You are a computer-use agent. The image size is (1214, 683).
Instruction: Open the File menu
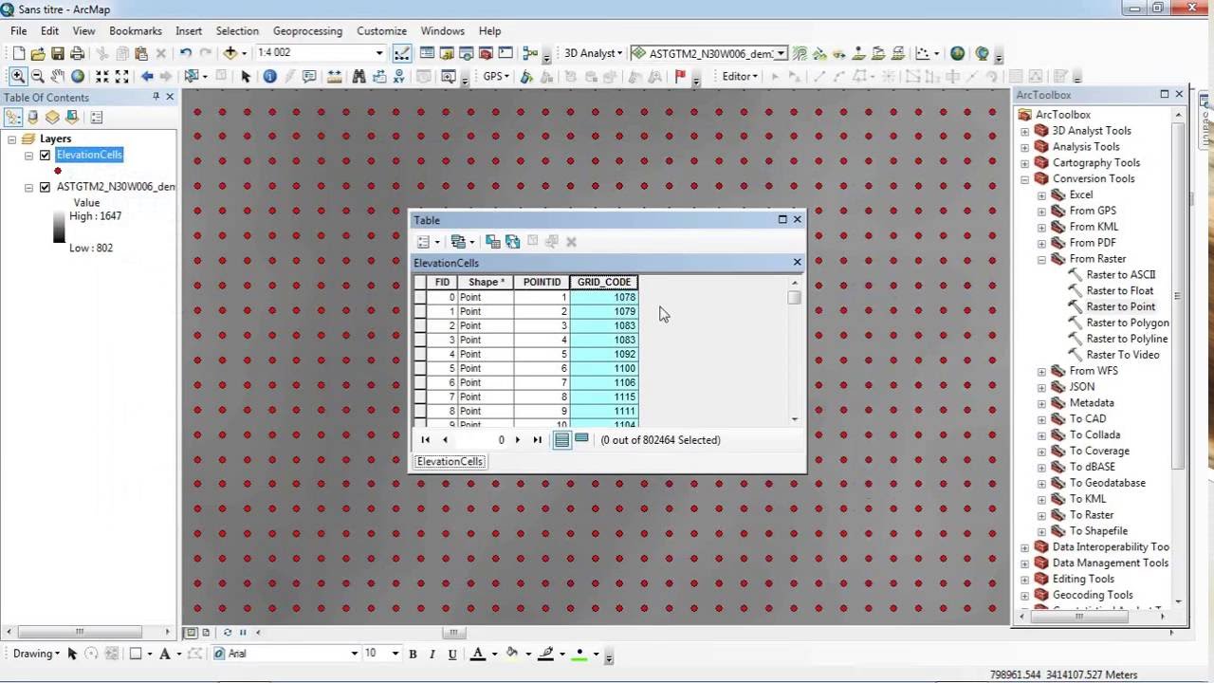point(19,30)
